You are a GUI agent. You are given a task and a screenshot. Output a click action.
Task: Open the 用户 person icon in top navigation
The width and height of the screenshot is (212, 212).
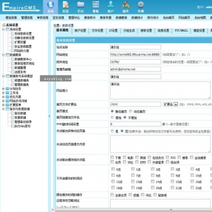click(111, 5)
